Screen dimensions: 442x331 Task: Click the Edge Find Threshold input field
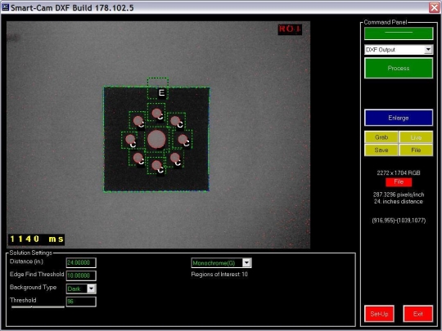click(x=81, y=275)
